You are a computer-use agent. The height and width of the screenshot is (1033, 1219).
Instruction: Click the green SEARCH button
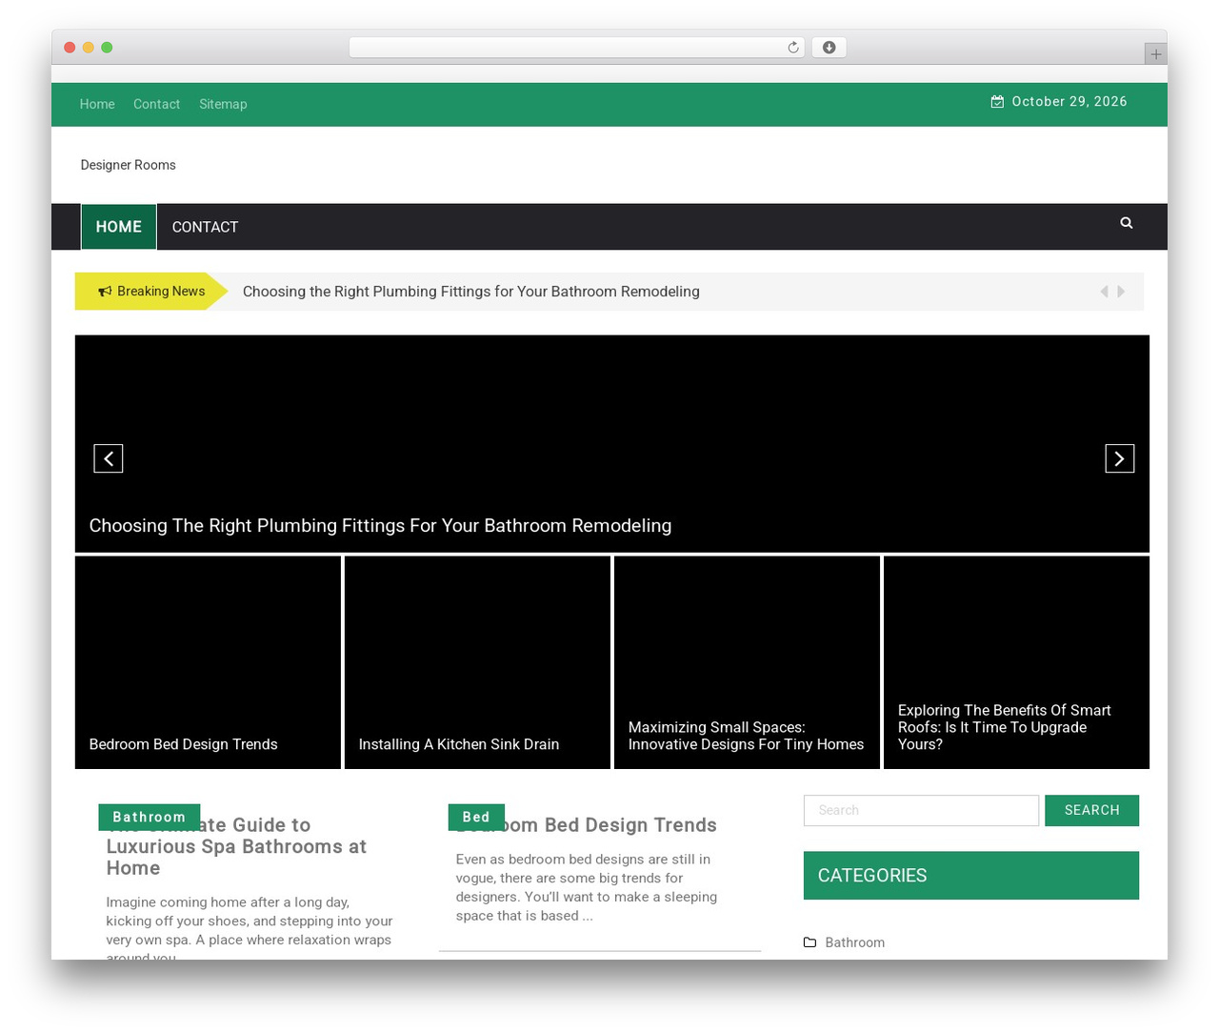click(x=1091, y=810)
